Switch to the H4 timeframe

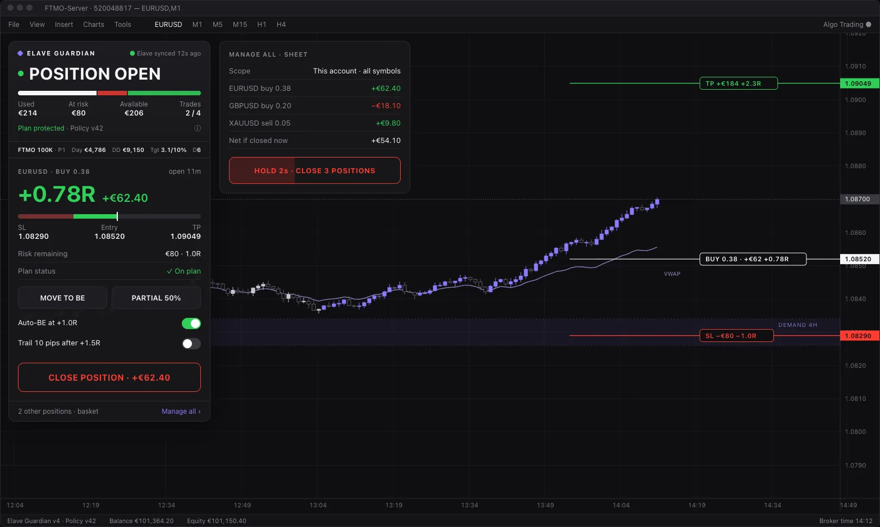pos(281,25)
